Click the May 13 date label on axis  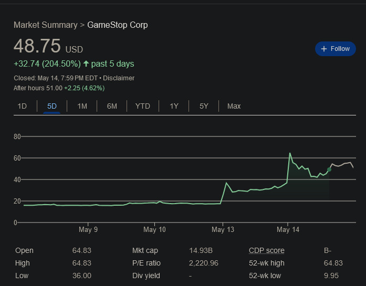click(x=223, y=230)
